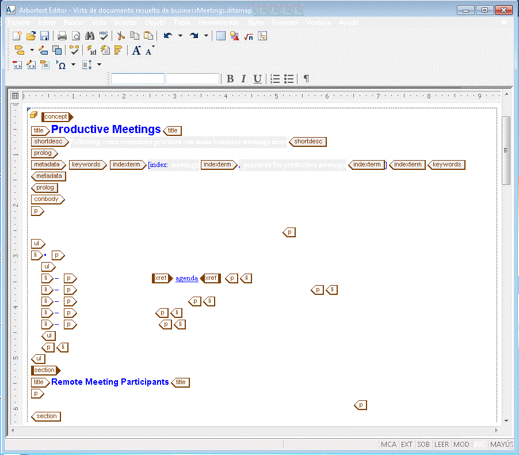Image resolution: width=519 pixels, height=455 pixels.
Task: Toggle the SOB overwrite indicator in status bar
Action: coord(423,445)
